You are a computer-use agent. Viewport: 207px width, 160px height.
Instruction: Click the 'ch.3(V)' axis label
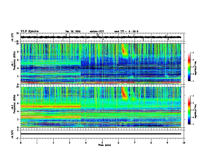12,134
